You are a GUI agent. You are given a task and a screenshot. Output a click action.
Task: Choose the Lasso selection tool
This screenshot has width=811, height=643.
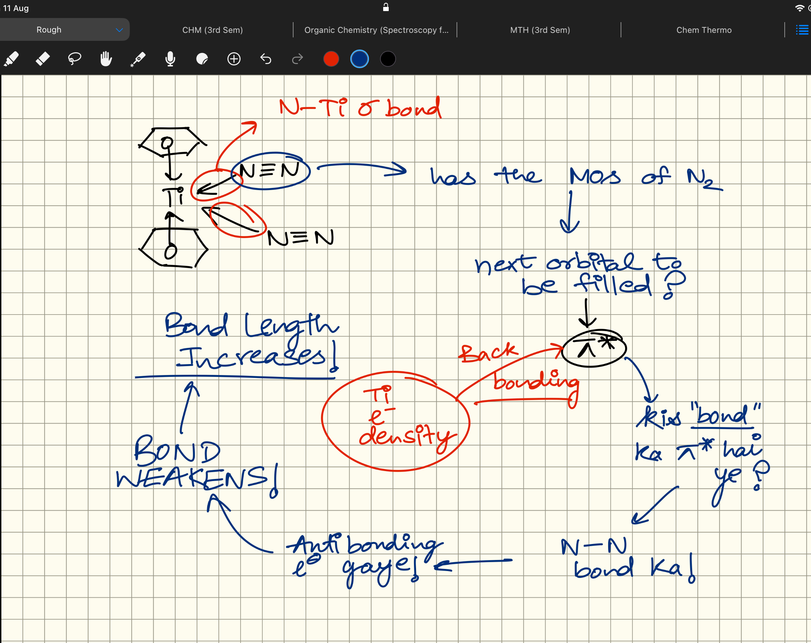click(74, 59)
